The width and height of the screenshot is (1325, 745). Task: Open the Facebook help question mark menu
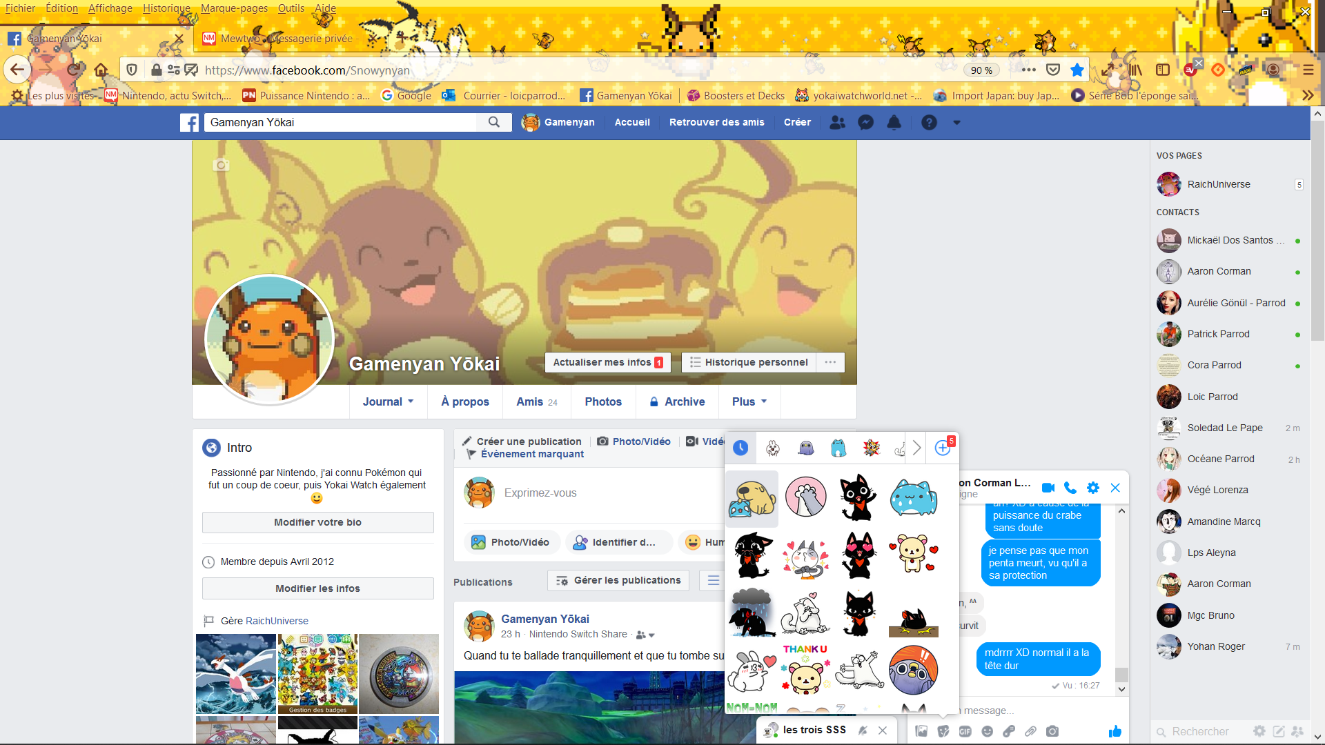929,123
